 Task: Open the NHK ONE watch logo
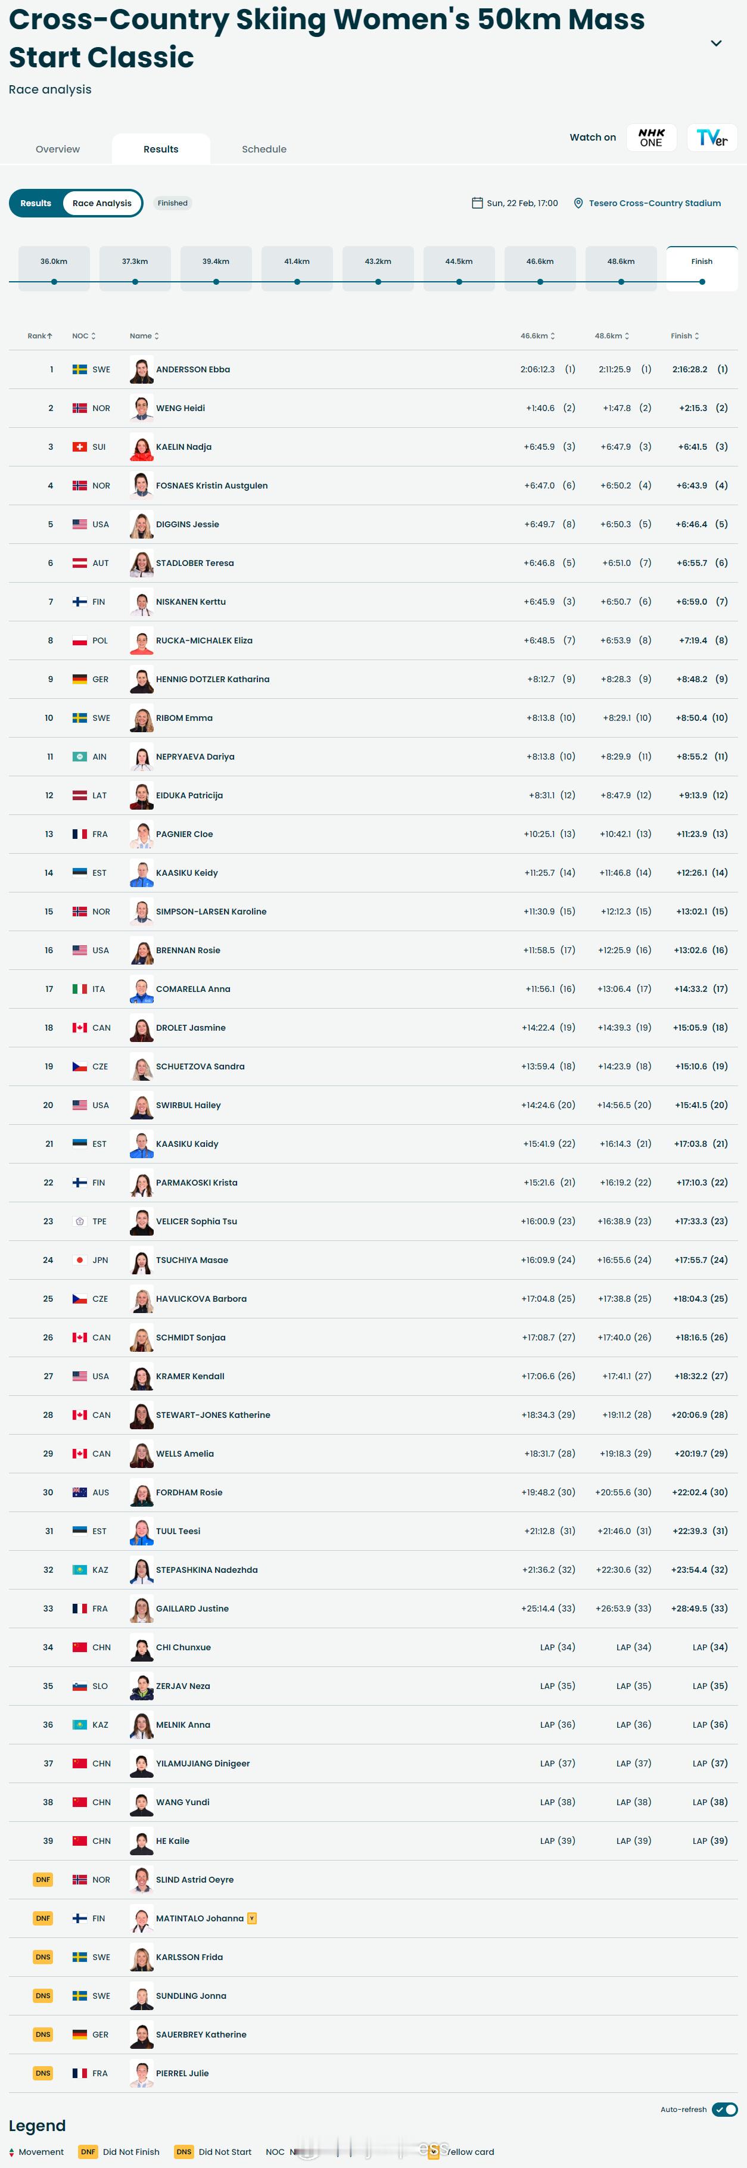tap(651, 137)
